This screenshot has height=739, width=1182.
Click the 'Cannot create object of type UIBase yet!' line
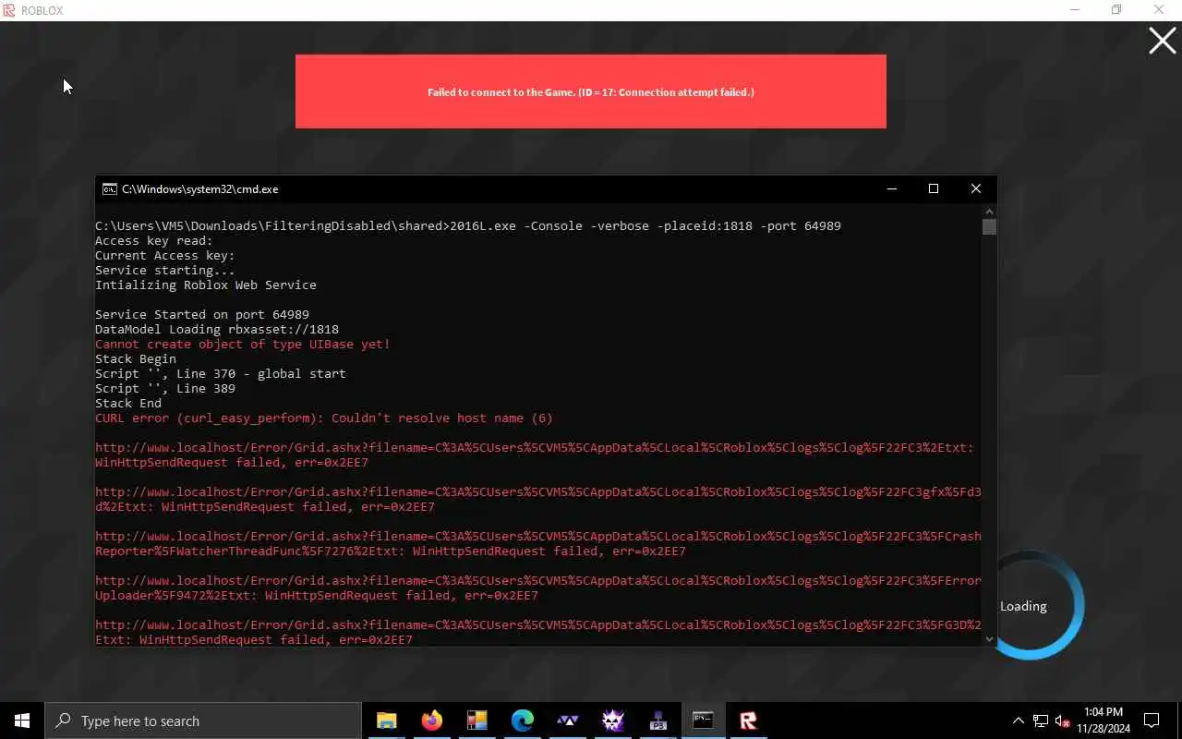point(242,345)
